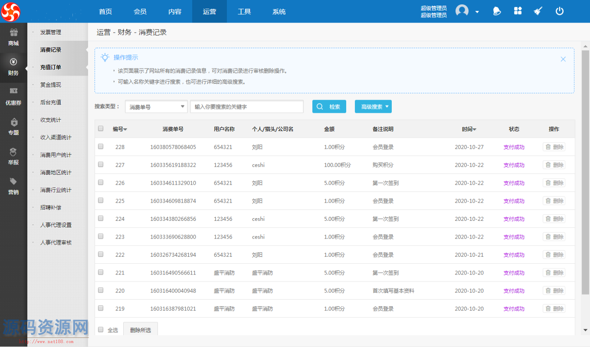Image resolution: width=590 pixels, height=347 pixels.
Task: Click the 举报 sidebar icon
Action: (x=13, y=157)
